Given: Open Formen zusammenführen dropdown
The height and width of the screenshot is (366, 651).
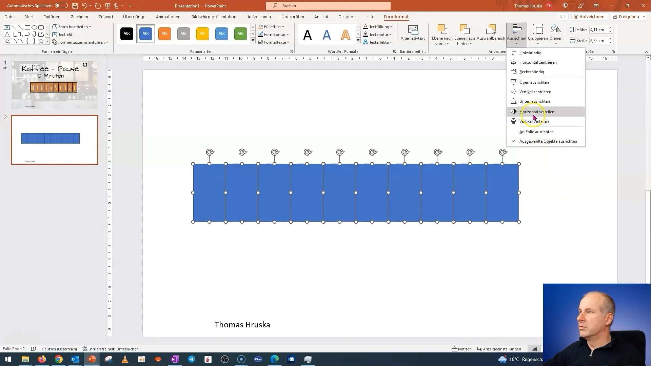Looking at the screenshot, I should [80, 42].
